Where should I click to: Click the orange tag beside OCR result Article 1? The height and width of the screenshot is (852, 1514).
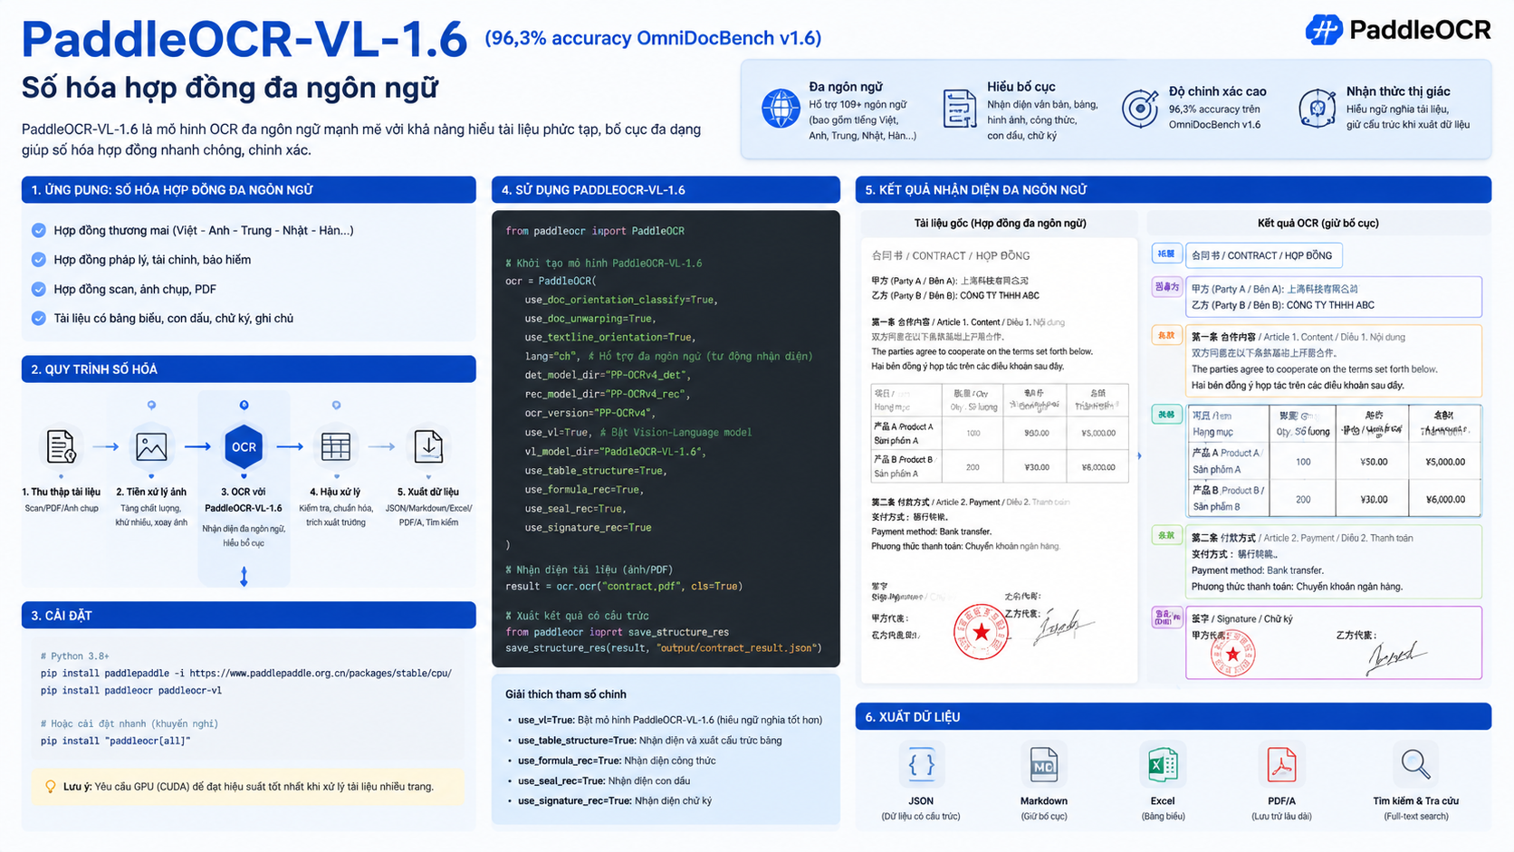coord(1165,335)
